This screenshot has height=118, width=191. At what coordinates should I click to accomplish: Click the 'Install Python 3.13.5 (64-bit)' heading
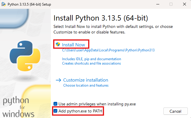(101, 18)
